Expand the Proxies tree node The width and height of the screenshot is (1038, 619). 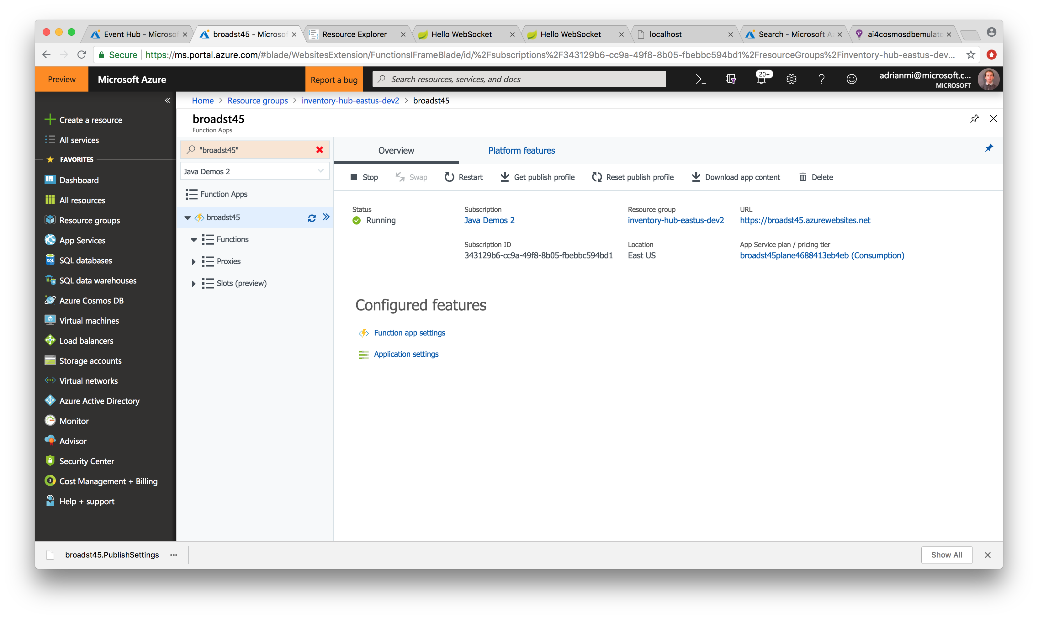coord(193,261)
